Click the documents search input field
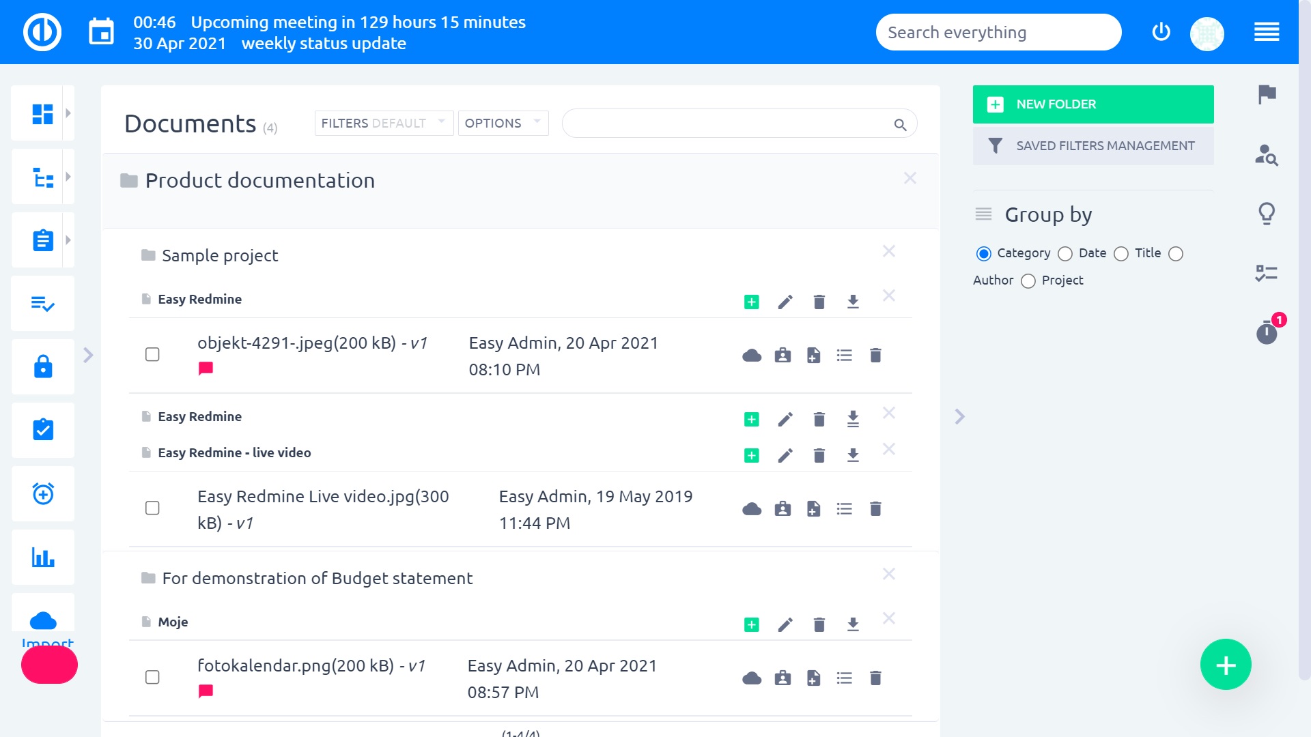1311x737 pixels. [739, 124]
